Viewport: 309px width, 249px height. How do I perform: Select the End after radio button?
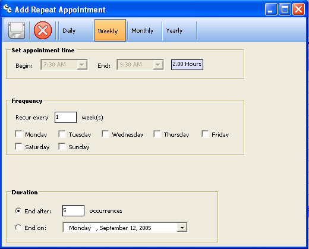tap(18, 211)
